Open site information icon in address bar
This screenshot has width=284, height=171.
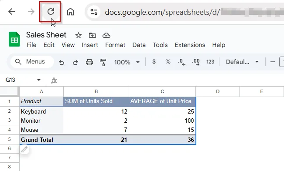point(94,12)
